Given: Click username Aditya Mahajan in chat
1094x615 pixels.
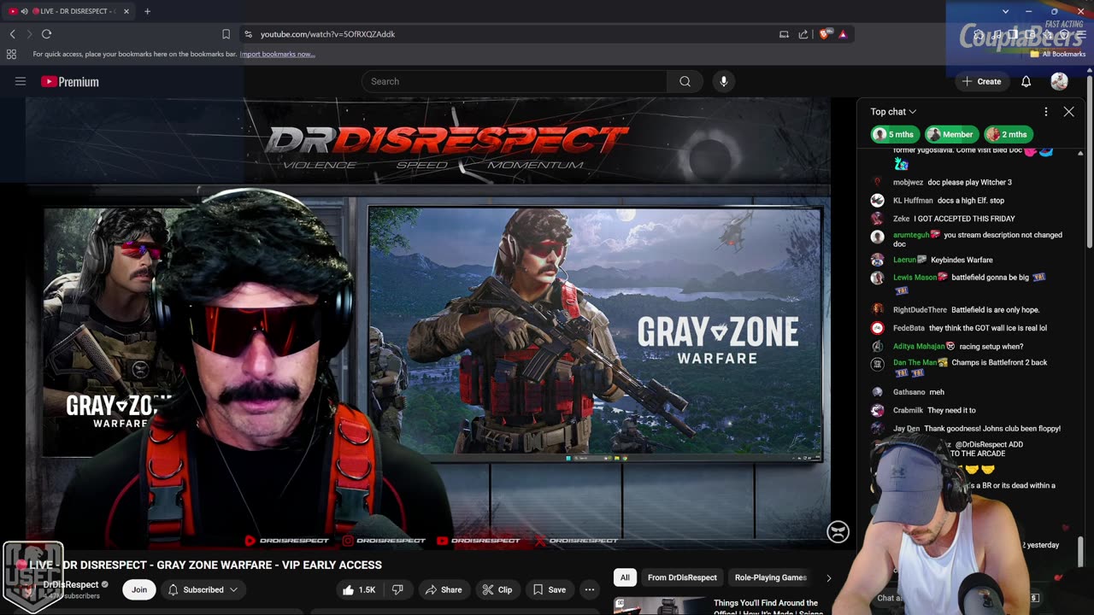Looking at the screenshot, I should click(x=919, y=346).
